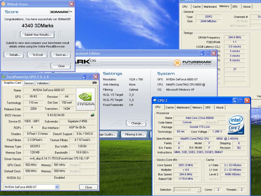
Task: Click the Instructions field in CPU-Z
Action: [x=210, y=152]
